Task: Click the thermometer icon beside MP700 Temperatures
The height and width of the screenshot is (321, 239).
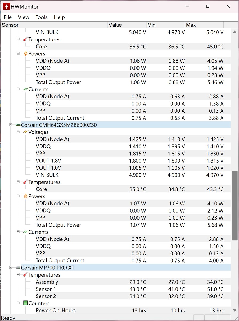Action: click(x=25, y=275)
